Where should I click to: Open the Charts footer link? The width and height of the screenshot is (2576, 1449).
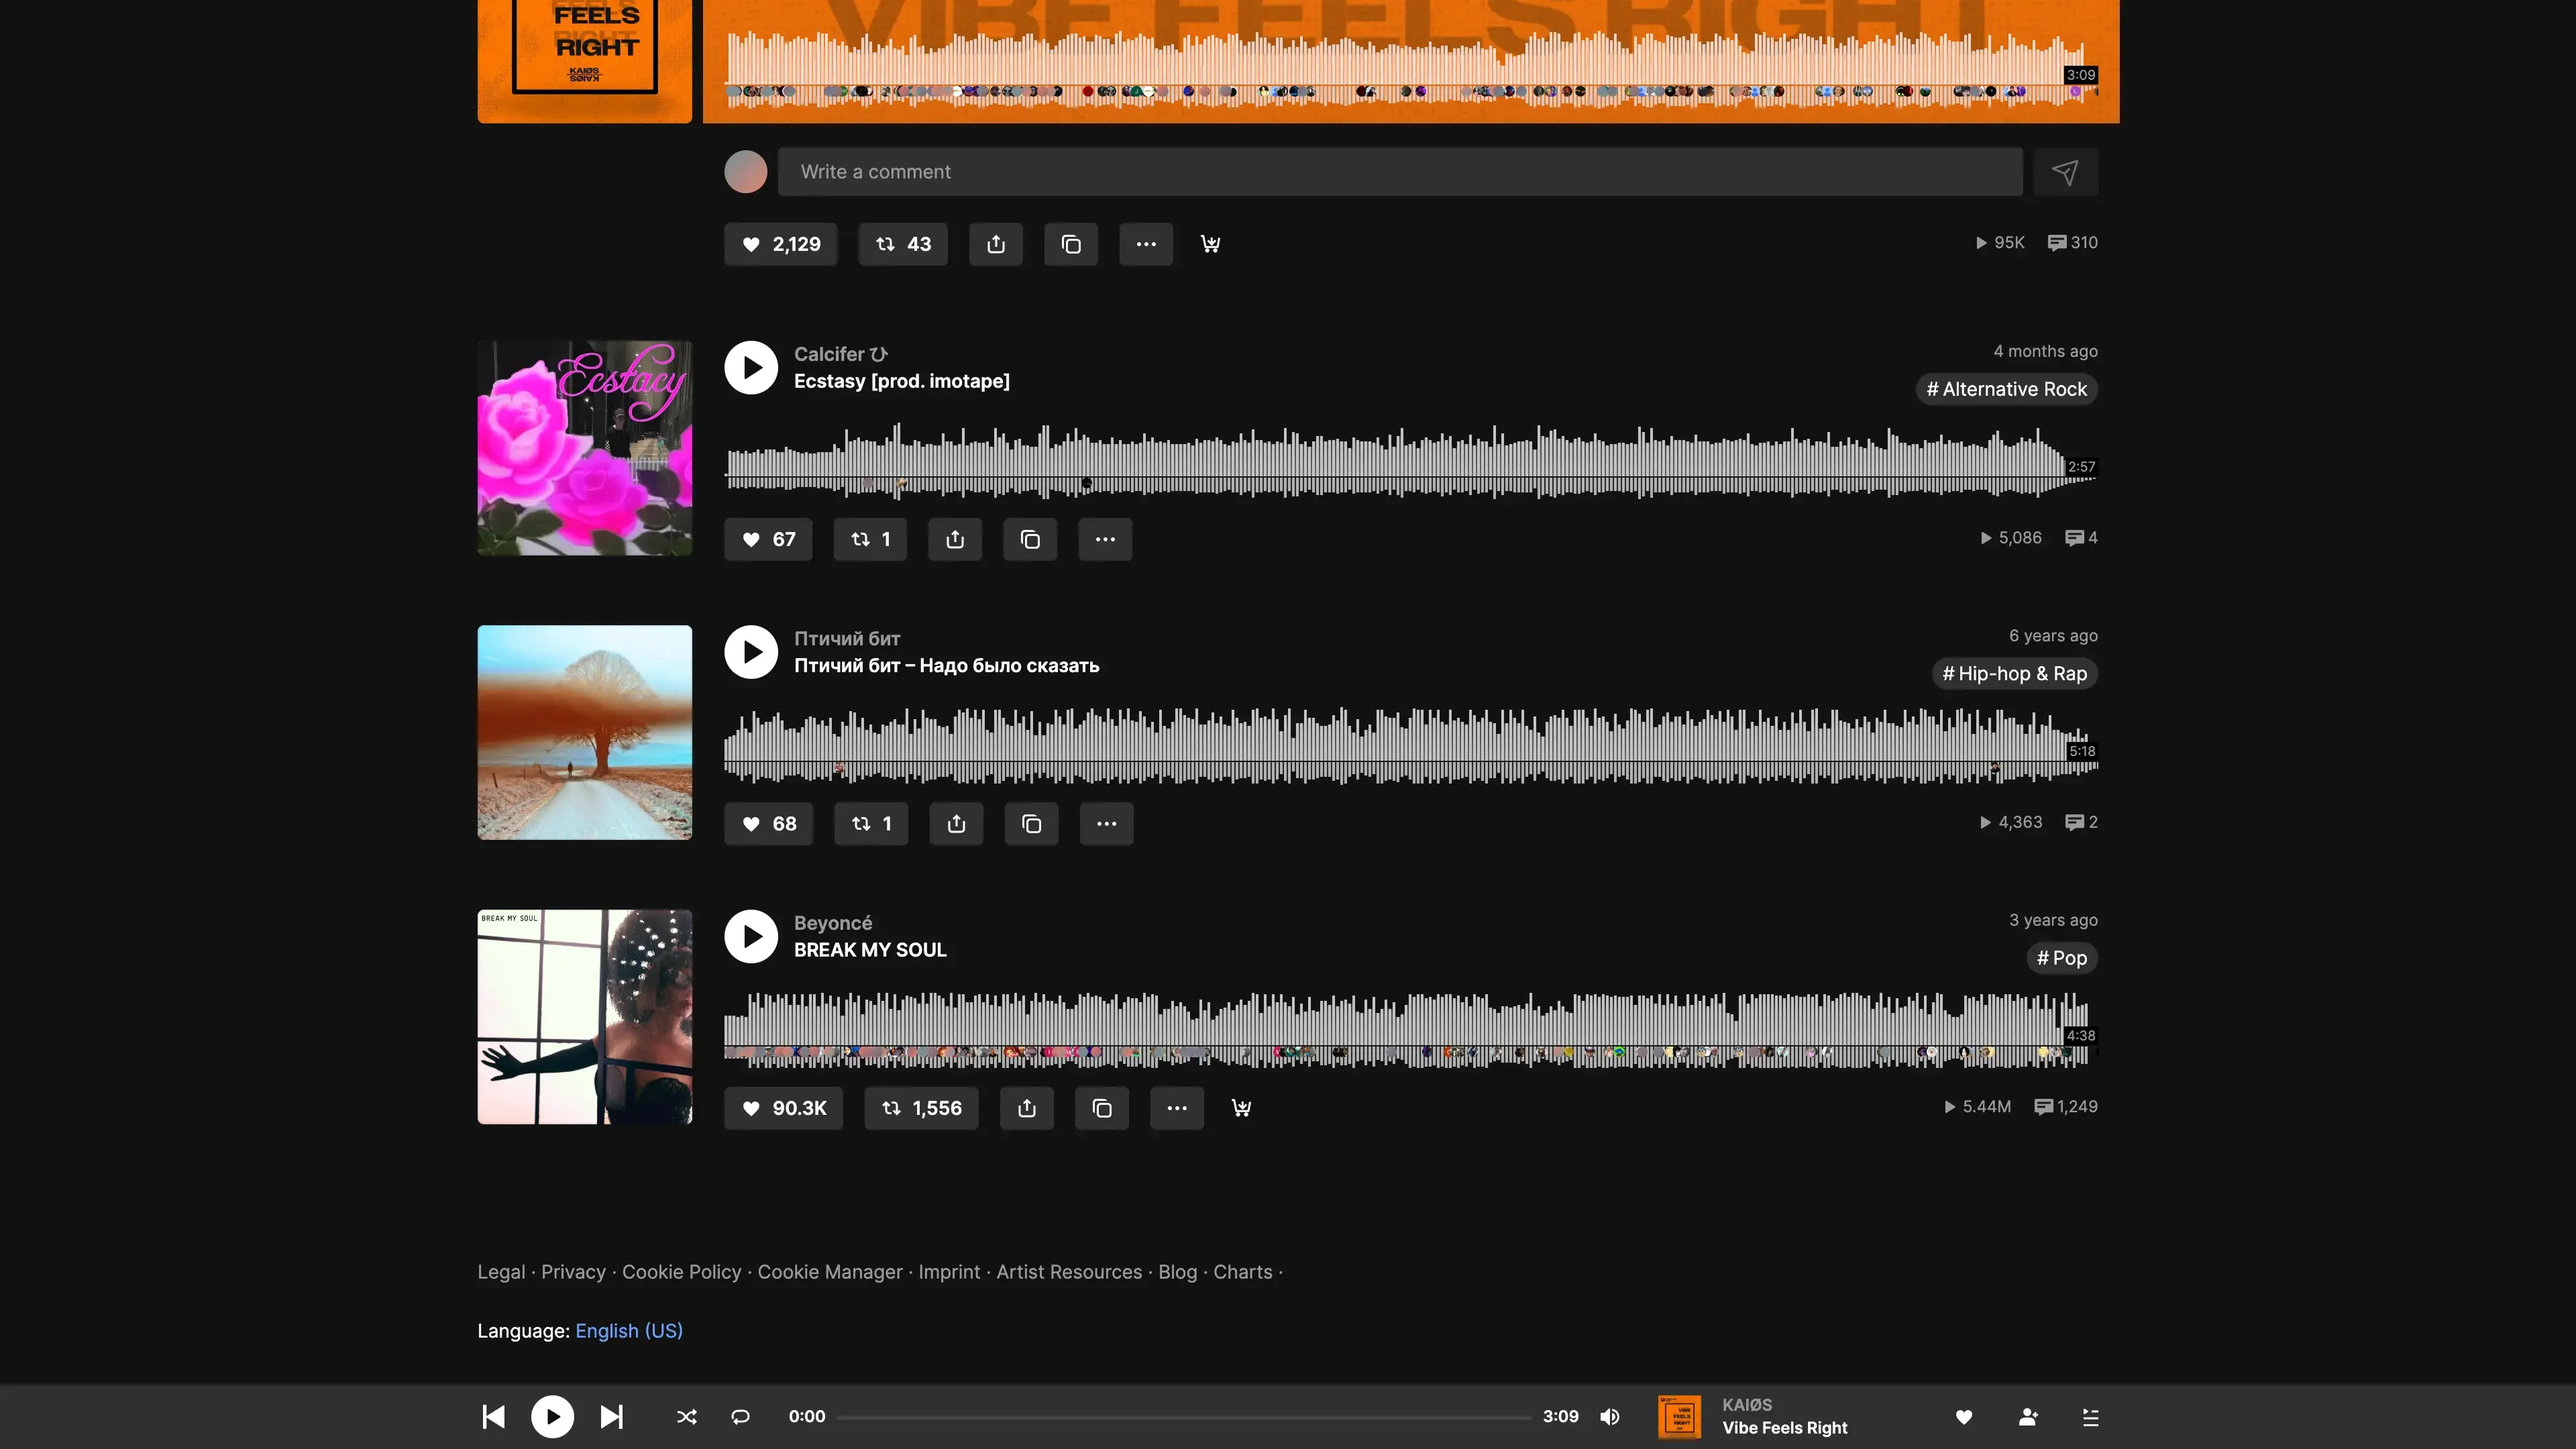(1242, 1272)
